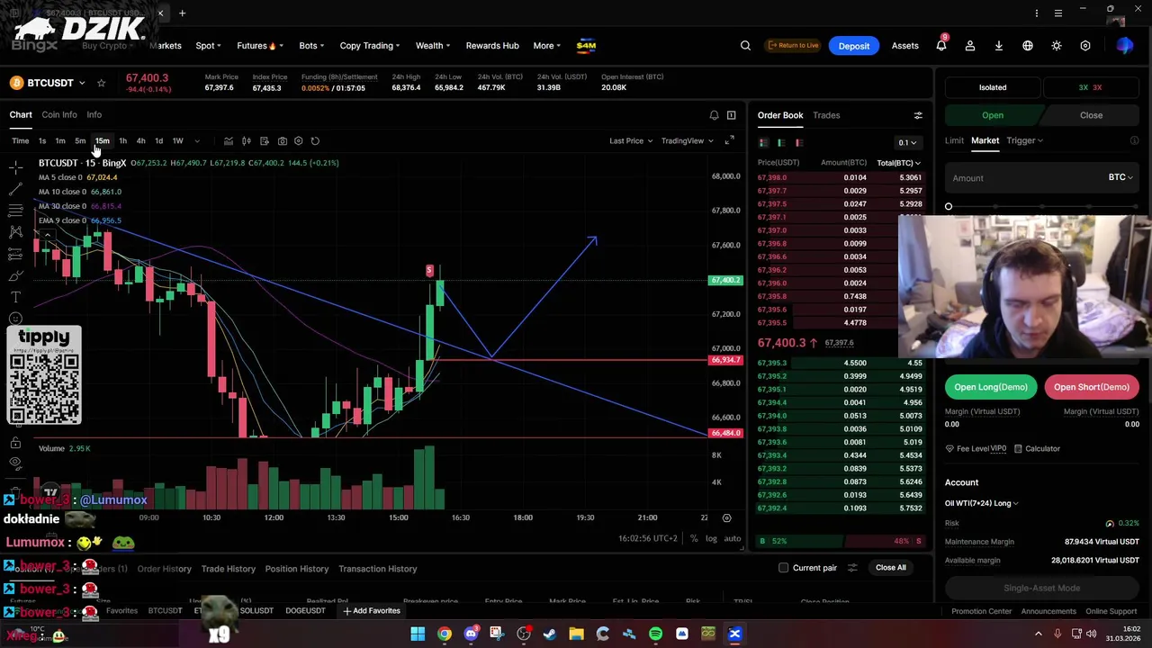Expand the Oil WTI(7*24) Long account dropdown

point(982,503)
